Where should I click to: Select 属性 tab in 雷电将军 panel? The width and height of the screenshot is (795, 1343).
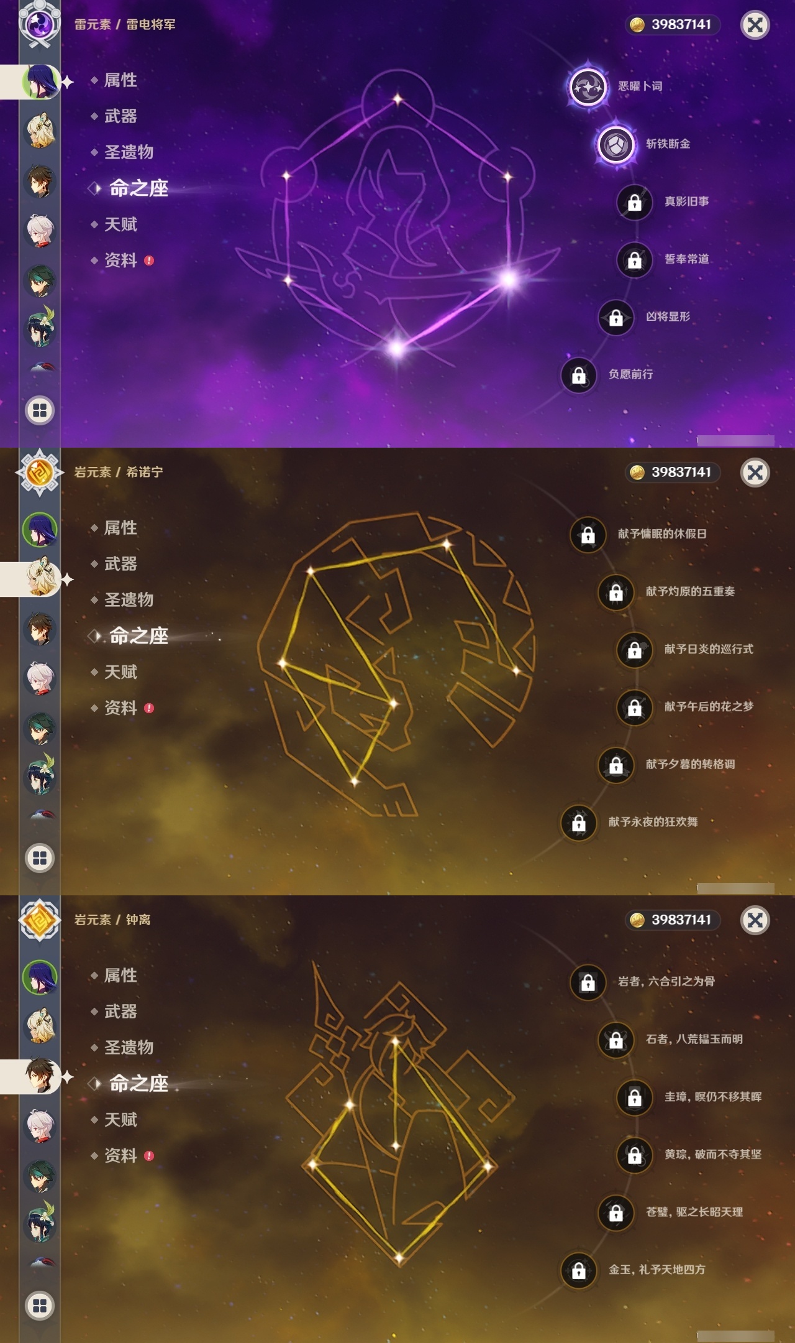(x=120, y=80)
